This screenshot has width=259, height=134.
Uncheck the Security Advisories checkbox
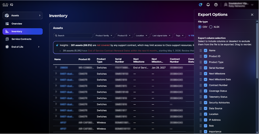(206, 103)
